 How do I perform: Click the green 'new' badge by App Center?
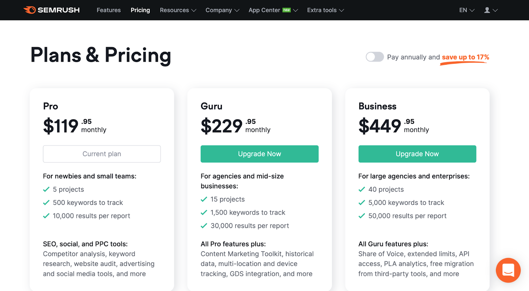286,10
